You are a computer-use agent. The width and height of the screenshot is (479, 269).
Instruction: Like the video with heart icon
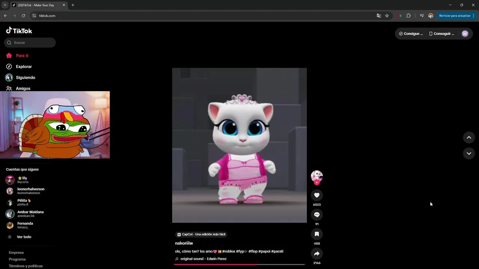[x=317, y=195]
